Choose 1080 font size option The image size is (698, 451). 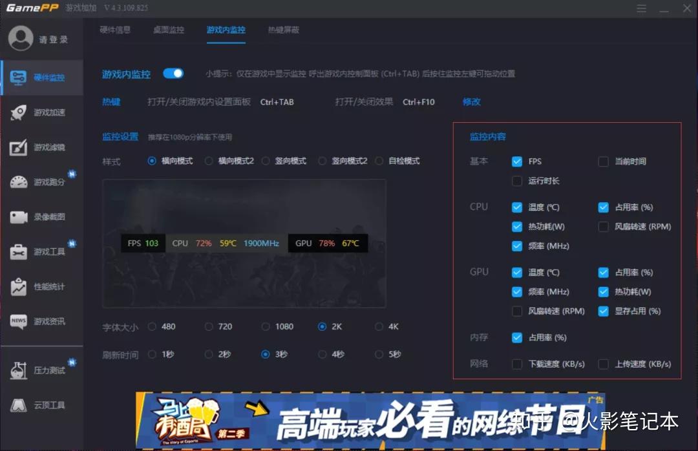266,327
